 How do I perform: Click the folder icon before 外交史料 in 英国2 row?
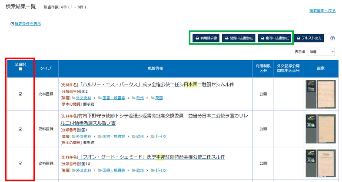73,98
